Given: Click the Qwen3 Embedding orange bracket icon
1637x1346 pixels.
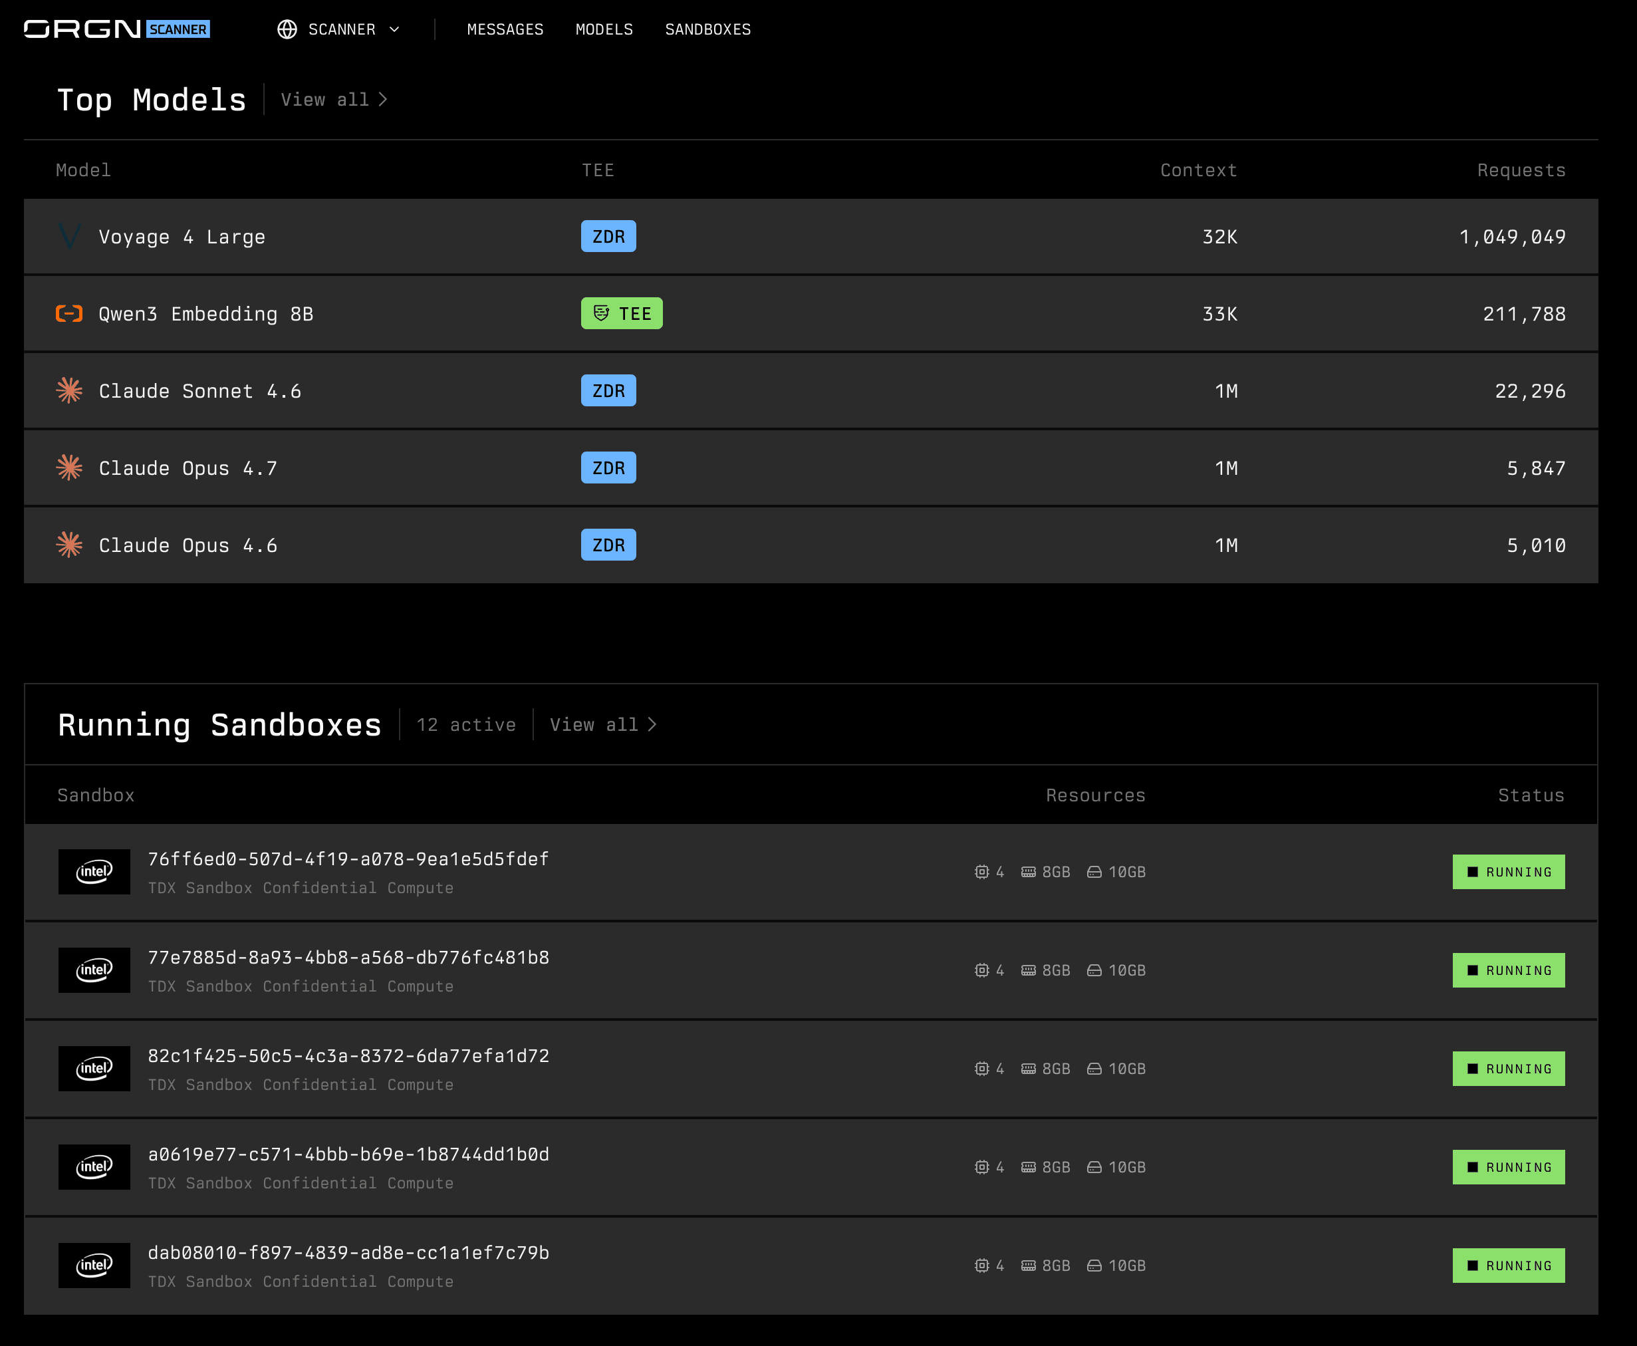Looking at the screenshot, I should (70, 314).
